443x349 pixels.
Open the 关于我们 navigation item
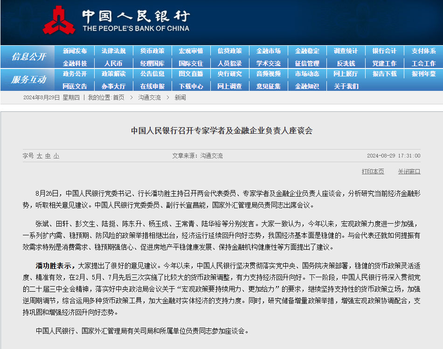click(346, 85)
